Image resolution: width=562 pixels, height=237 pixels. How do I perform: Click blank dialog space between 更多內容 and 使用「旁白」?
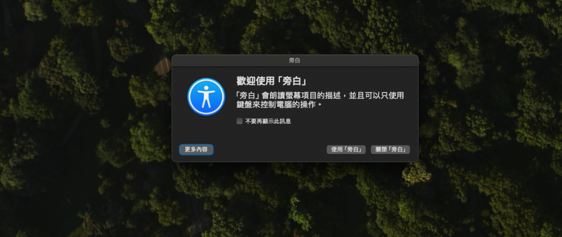coord(269,149)
